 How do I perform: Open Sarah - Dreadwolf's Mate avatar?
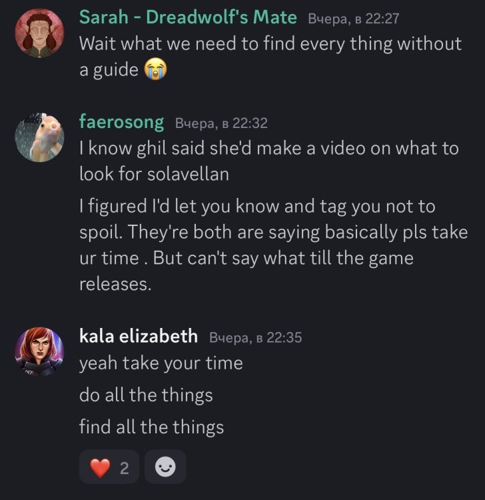point(39,33)
